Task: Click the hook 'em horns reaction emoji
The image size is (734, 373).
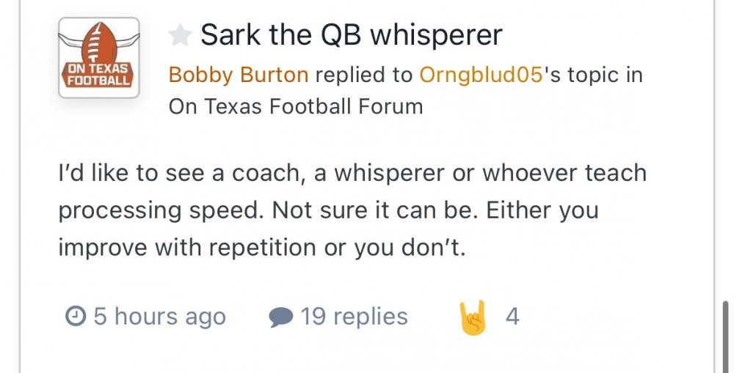Action: (473, 317)
